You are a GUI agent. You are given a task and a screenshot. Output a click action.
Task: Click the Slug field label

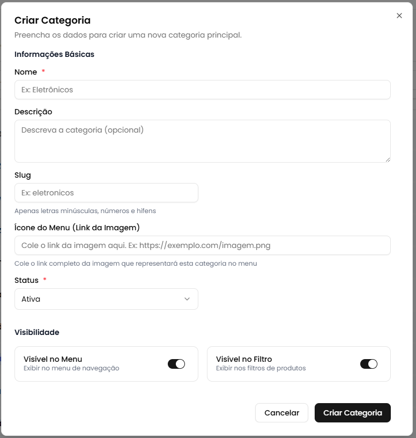pos(23,175)
